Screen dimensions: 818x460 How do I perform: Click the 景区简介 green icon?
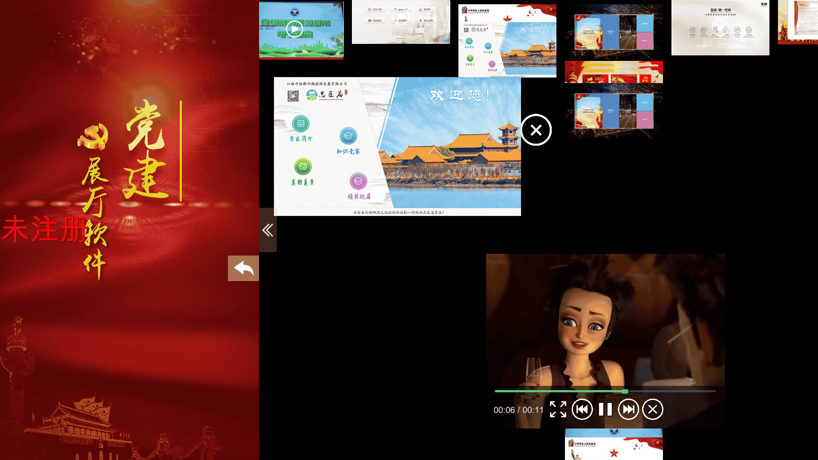(x=301, y=124)
